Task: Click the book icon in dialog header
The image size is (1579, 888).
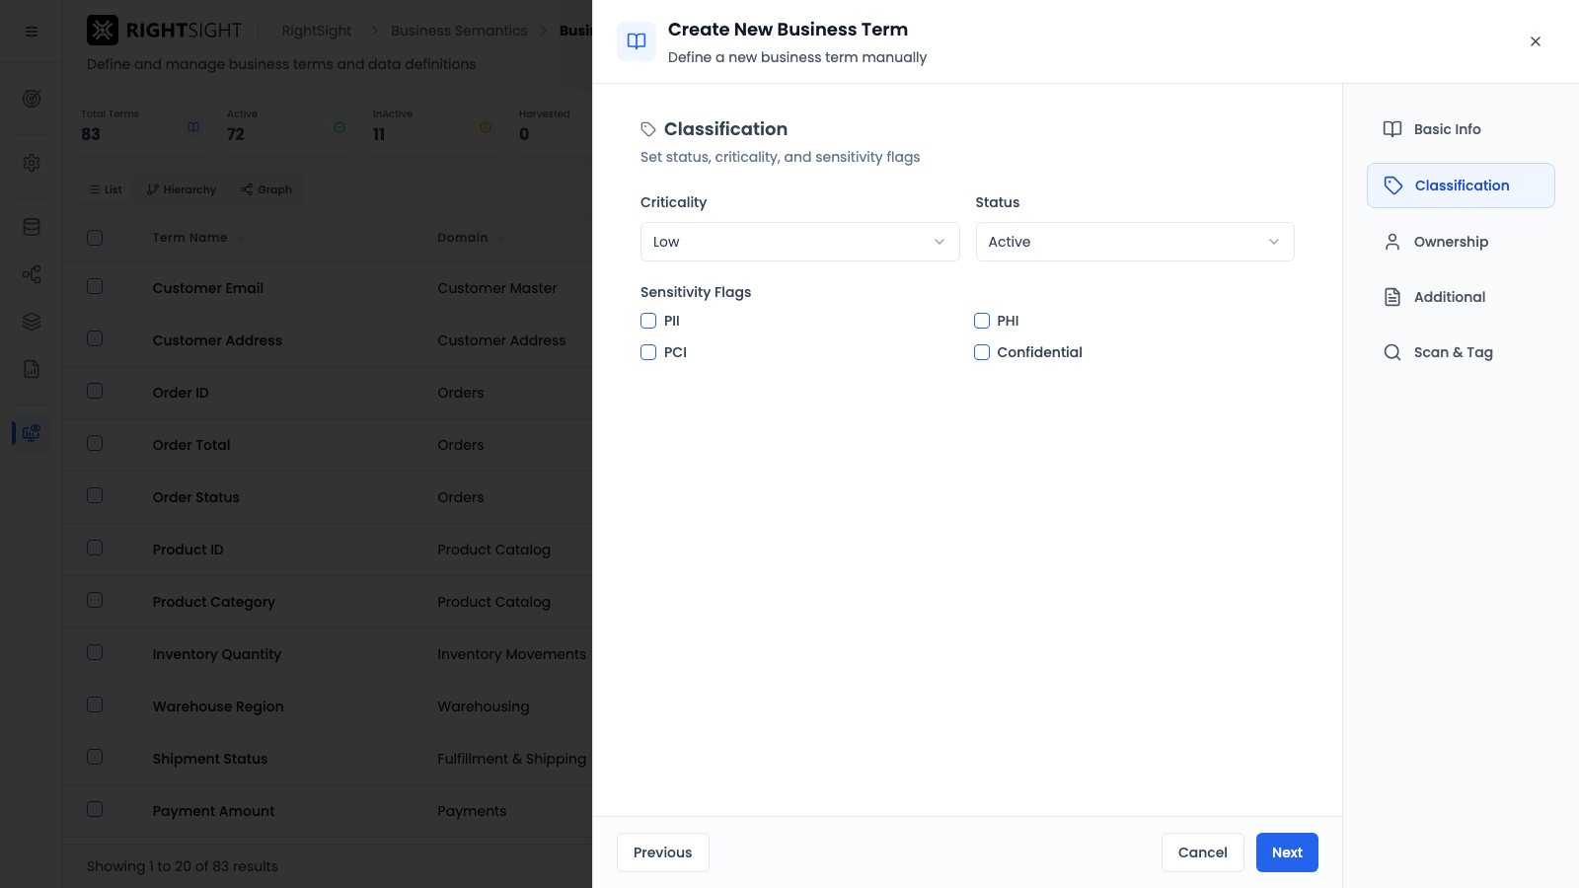Action: coord(637,41)
